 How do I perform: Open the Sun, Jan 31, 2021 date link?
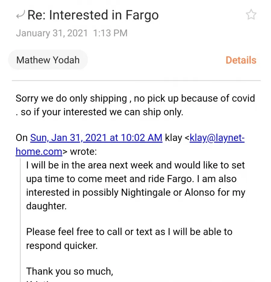point(96,138)
